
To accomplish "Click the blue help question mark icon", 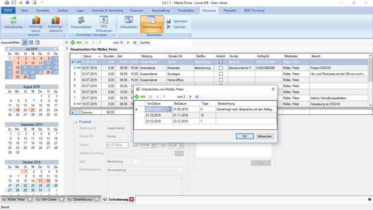I will tap(27, 3).
